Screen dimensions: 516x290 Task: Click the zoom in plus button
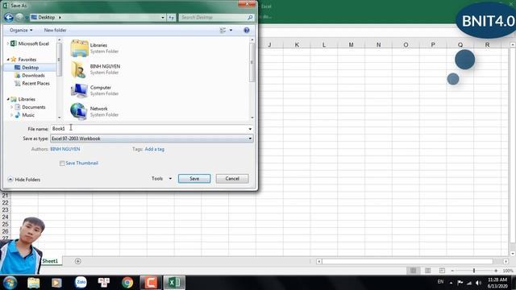496,271
